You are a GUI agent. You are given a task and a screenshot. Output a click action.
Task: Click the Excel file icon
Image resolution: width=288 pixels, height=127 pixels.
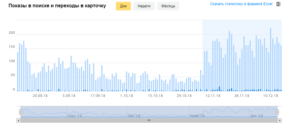279,4
